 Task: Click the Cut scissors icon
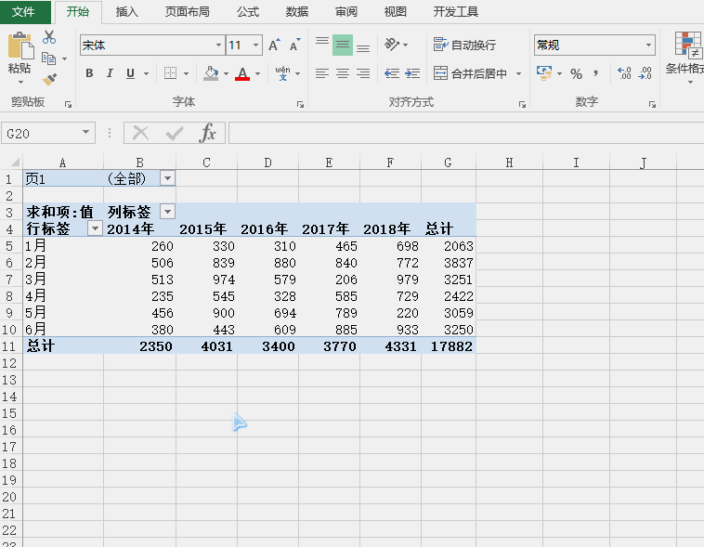[49, 37]
